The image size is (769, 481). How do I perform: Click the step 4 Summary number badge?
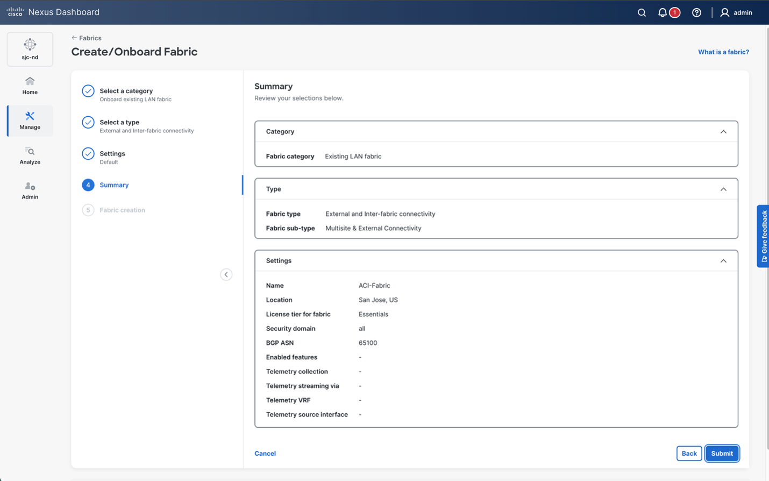coord(88,185)
